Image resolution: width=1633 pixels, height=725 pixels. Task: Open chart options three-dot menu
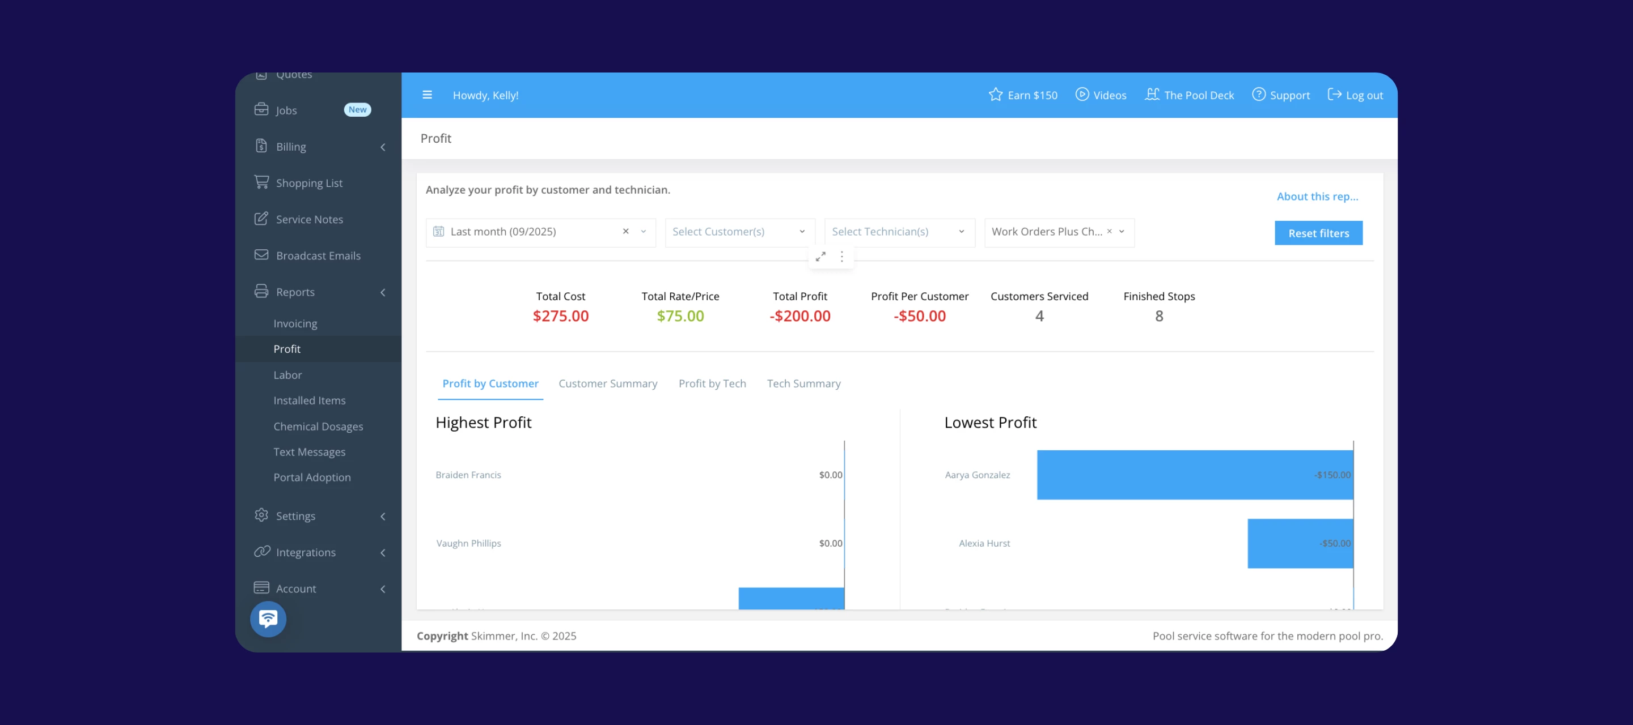coord(842,257)
